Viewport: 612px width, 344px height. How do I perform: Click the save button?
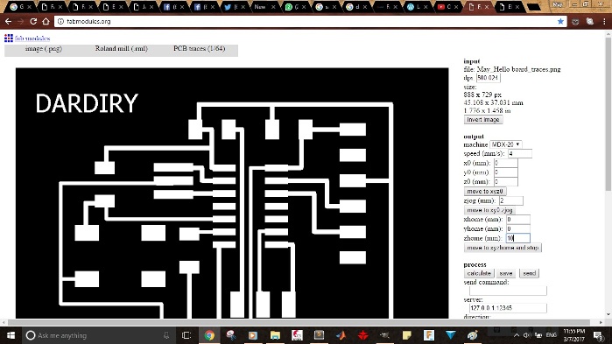506,273
